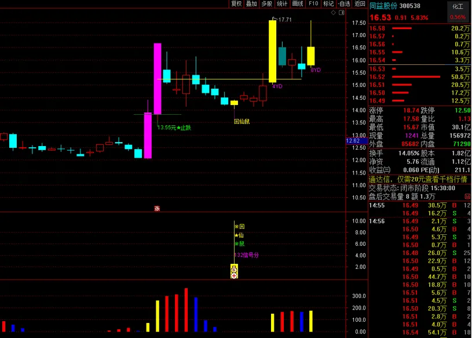Click the tall magenta limit-up candle

pyautogui.click(x=158, y=79)
